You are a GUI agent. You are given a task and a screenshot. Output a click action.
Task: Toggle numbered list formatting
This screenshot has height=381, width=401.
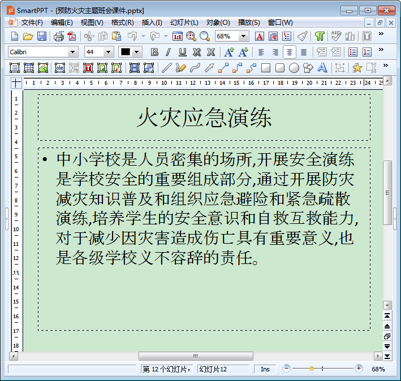367,52
